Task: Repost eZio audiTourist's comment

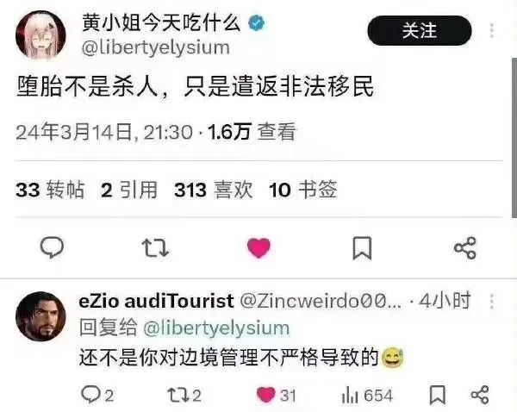Action: tap(184, 395)
